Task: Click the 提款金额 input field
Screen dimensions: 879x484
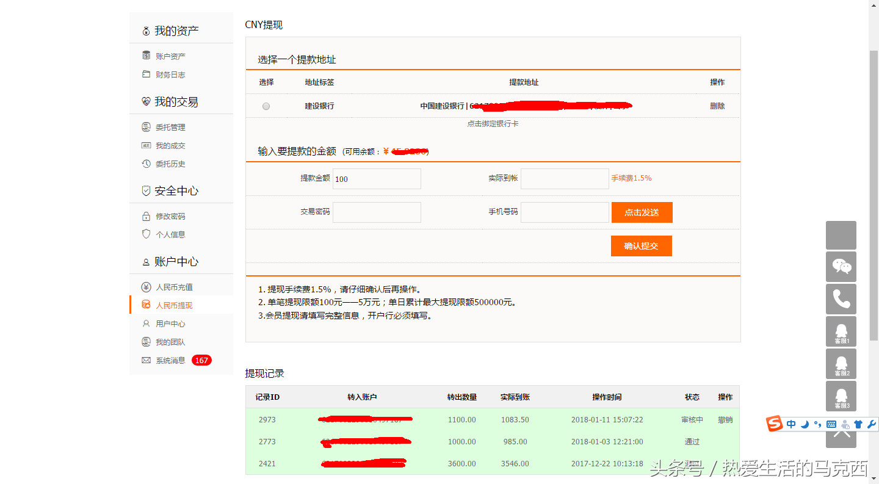Action: point(377,179)
